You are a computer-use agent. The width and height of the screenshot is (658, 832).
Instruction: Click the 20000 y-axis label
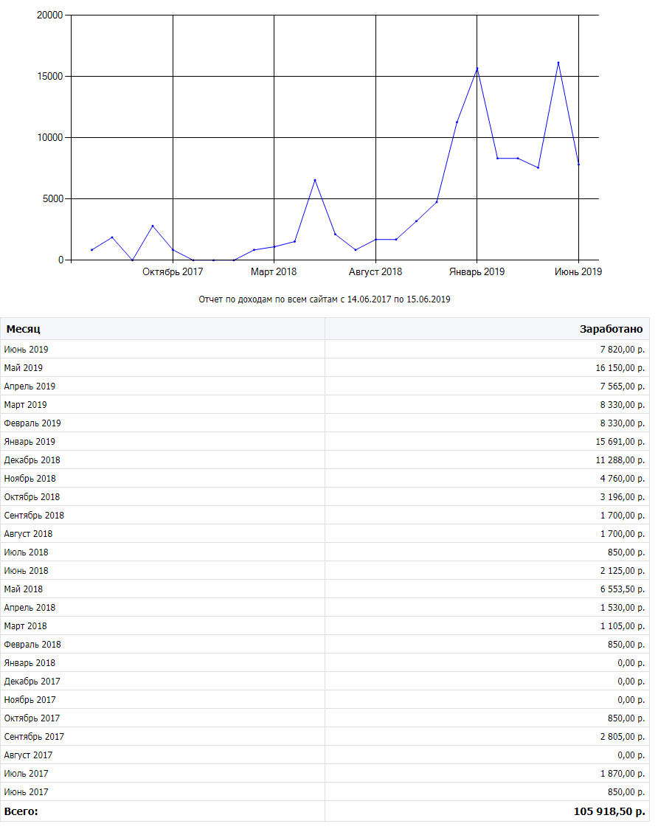tap(49, 15)
